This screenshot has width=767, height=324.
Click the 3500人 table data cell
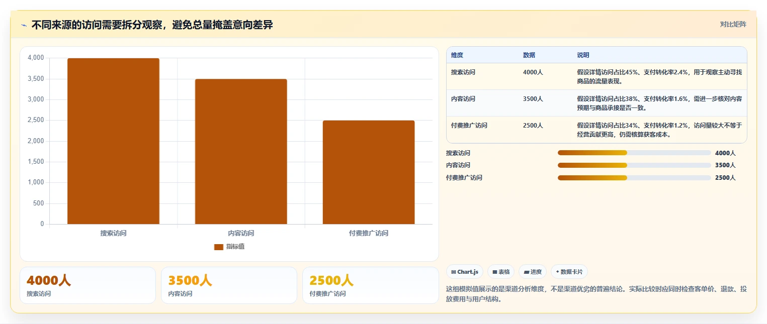[545, 103]
